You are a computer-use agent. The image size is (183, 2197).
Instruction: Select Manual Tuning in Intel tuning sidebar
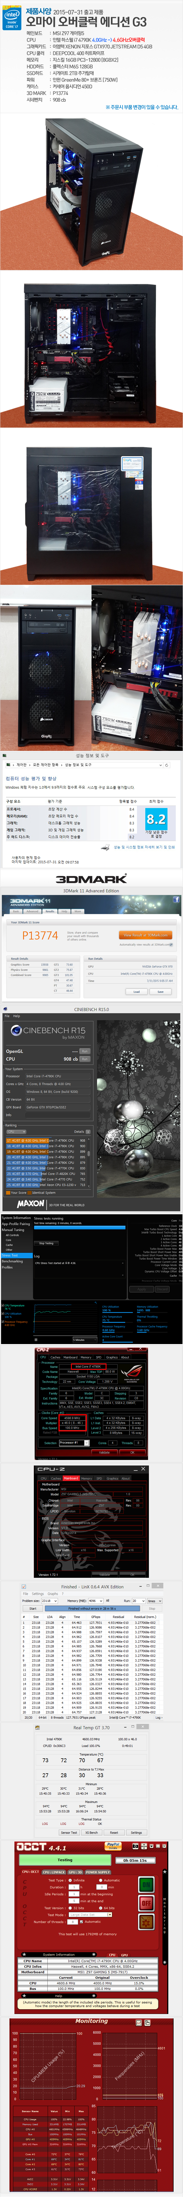click(x=13, y=1230)
